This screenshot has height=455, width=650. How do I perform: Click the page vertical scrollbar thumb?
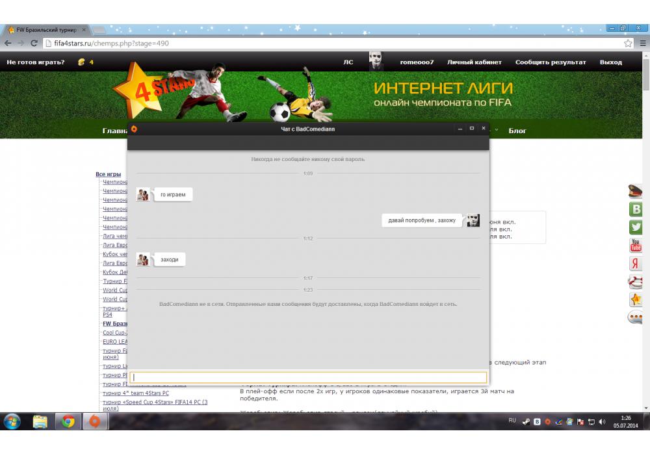[x=646, y=74]
